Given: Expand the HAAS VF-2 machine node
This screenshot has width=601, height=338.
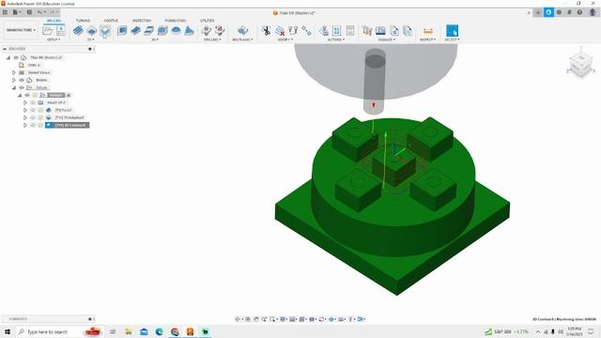Looking at the screenshot, I should coord(25,102).
